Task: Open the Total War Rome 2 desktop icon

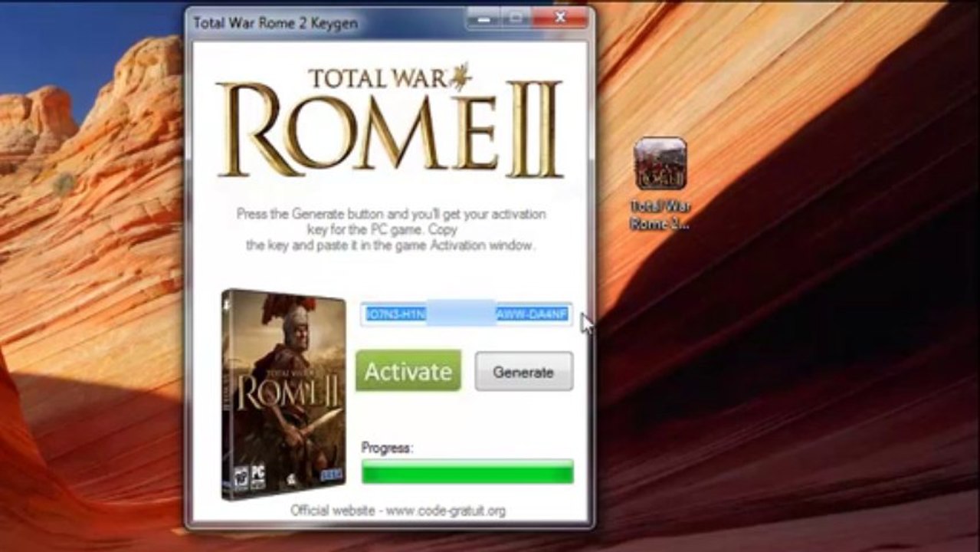Action: (x=660, y=184)
